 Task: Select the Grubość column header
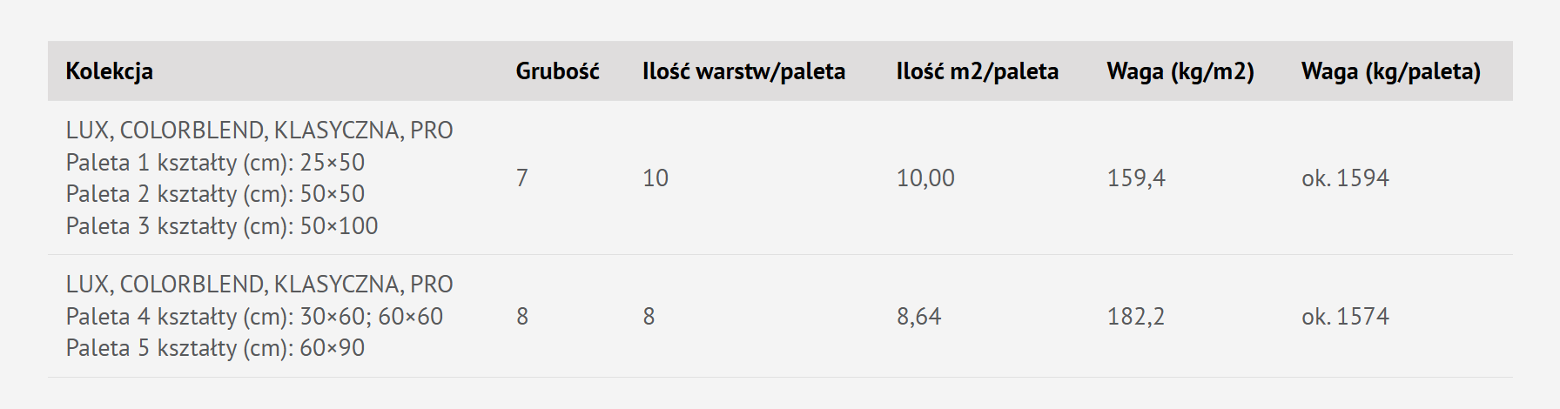[x=557, y=71]
